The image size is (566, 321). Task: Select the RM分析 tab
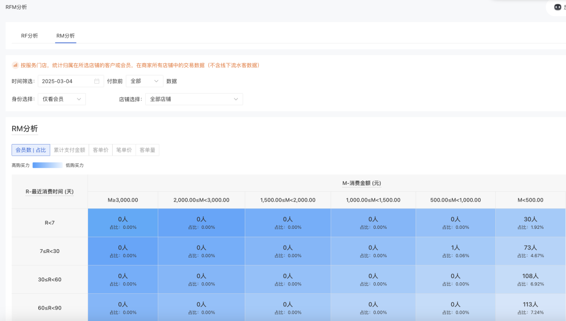[x=66, y=36]
